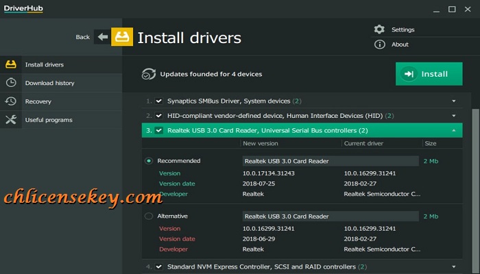Open Settings from the top right
This screenshot has width=480, height=274.
403,29
